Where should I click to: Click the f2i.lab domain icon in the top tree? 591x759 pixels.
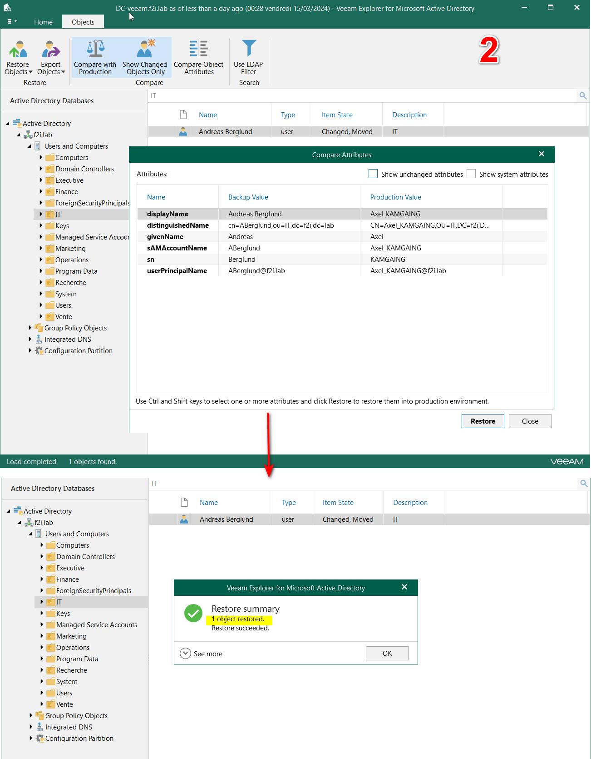pyautogui.click(x=28, y=135)
